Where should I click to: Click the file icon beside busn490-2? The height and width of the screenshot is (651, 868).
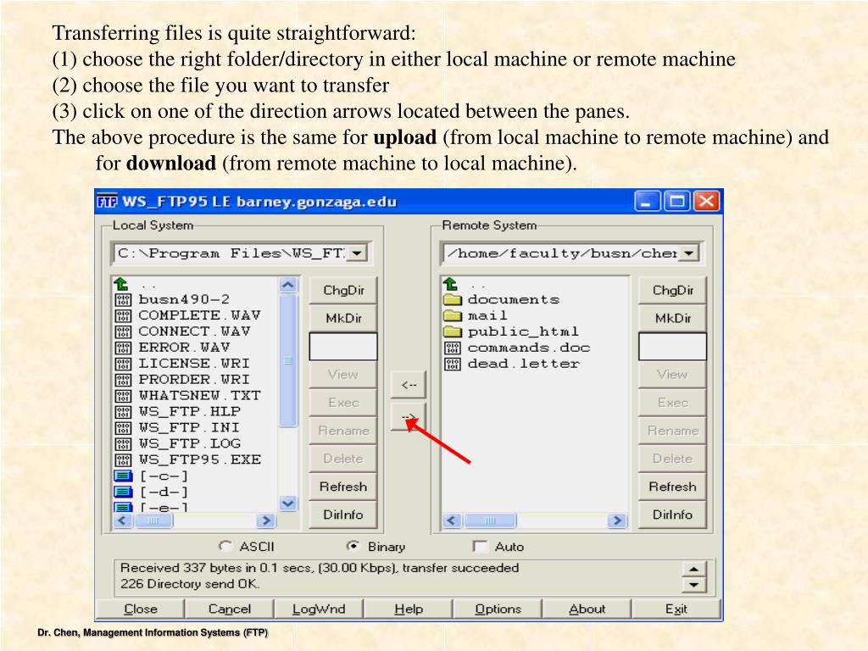pos(123,300)
